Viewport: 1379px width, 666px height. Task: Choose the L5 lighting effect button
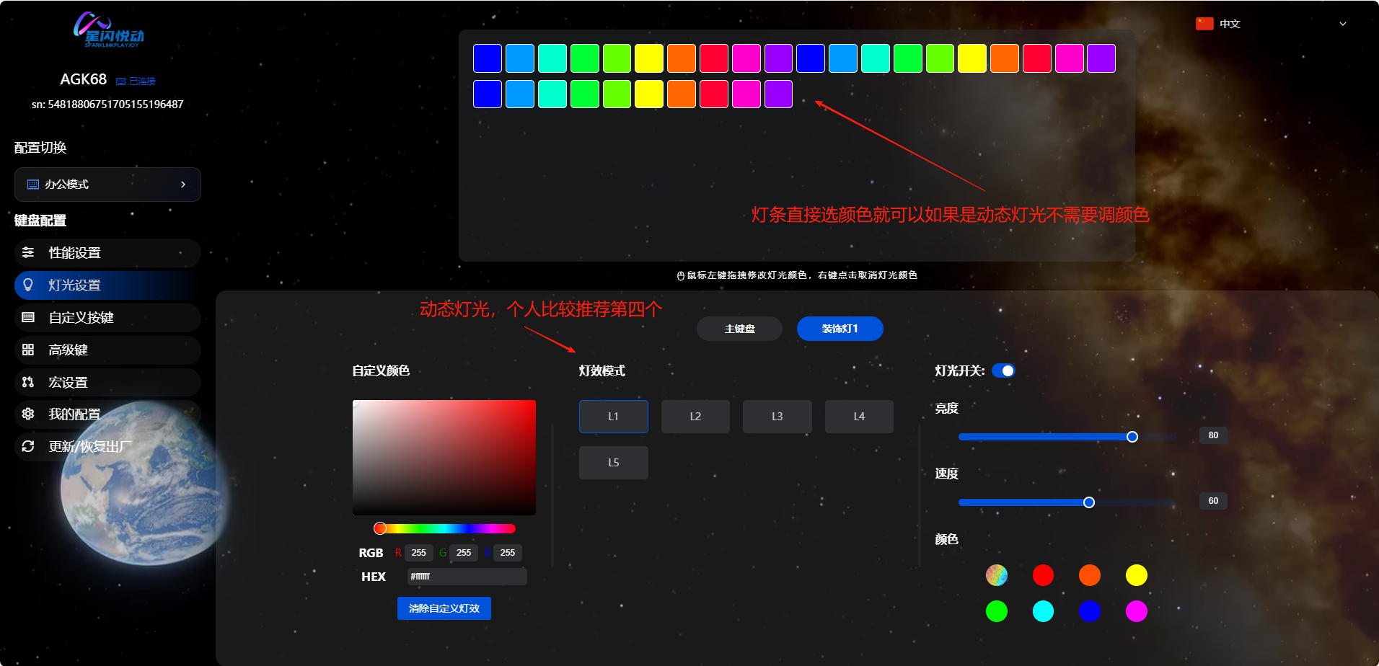[613, 463]
